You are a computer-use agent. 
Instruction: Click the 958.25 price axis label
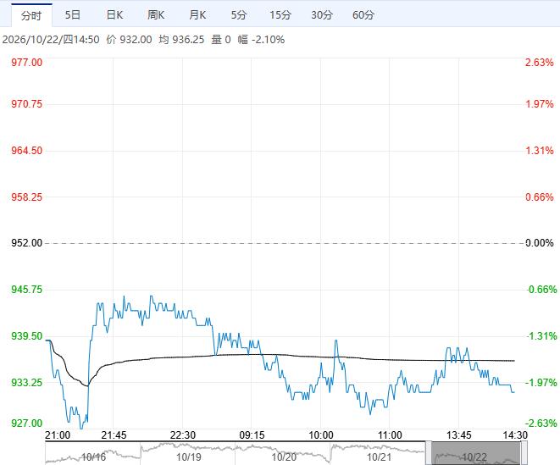pos(26,197)
